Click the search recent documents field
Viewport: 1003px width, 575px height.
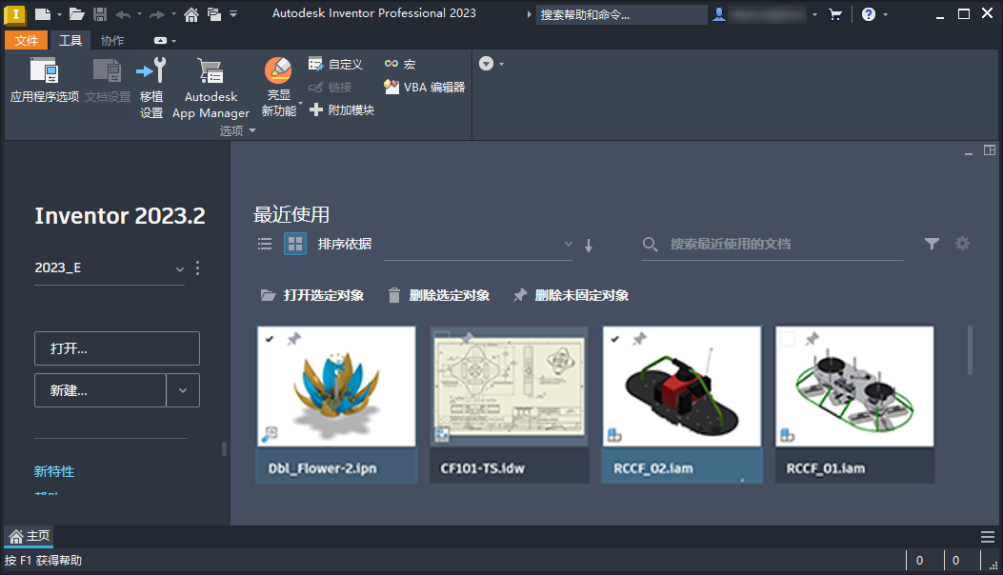772,245
